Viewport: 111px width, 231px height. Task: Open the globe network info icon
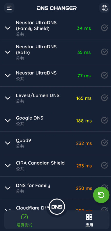click(104, 8)
